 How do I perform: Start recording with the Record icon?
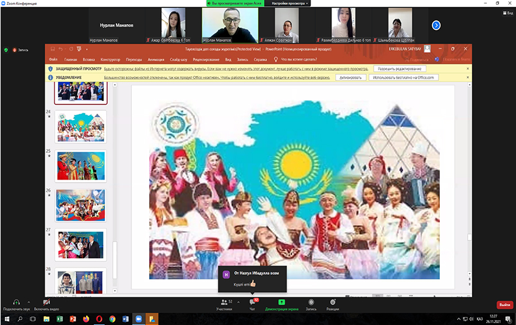(x=311, y=301)
